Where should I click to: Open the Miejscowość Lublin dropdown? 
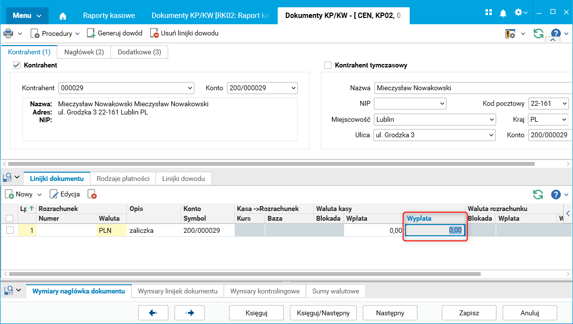[x=491, y=119]
